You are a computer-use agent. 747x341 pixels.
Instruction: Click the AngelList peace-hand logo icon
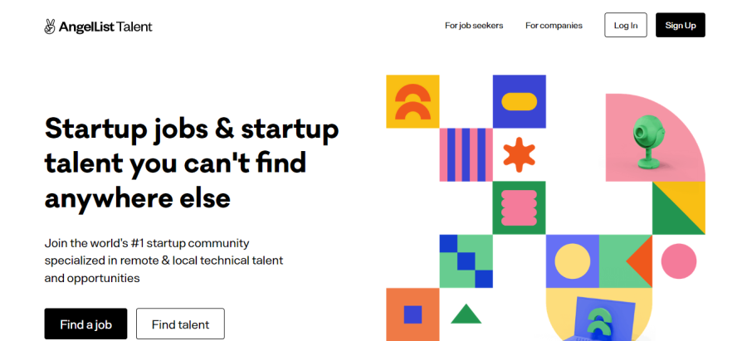pos(50,27)
